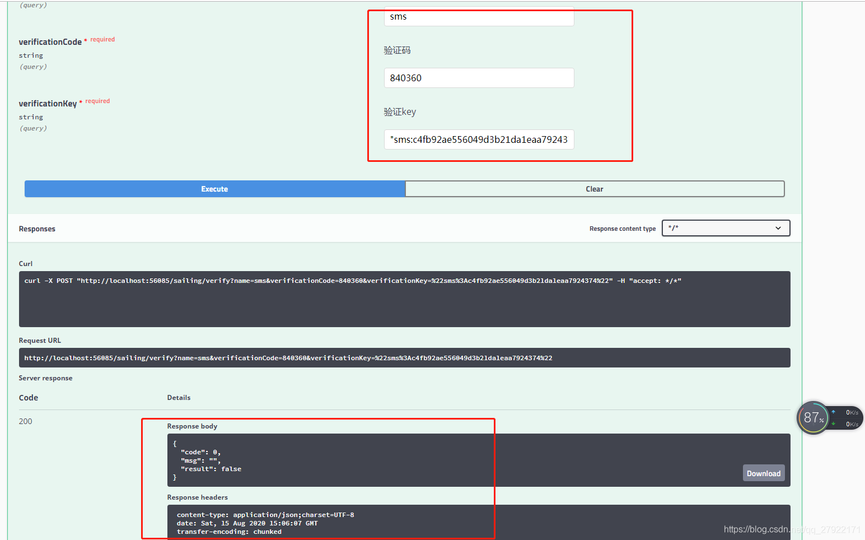Focus the verification code field 840360
Viewport: 865px width, 540px height.
[x=479, y=78]
